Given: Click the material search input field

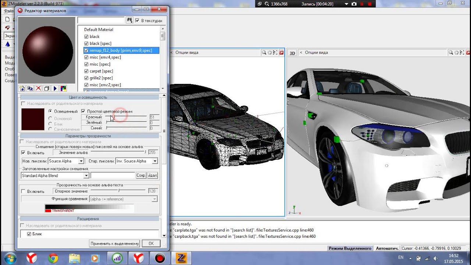Looking at the screenshot, I should [x=101, y=20].
